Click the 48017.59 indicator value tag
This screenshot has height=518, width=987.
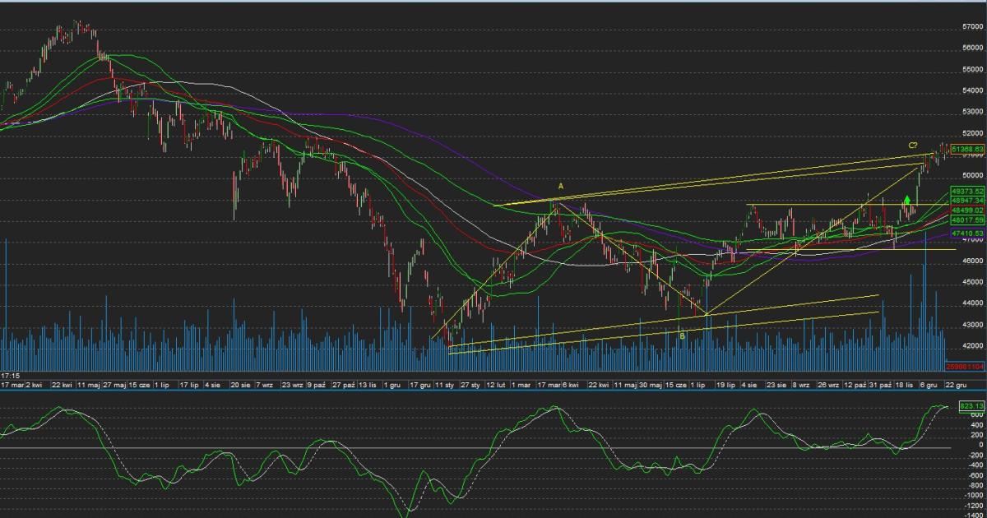(x=967, y=220)
